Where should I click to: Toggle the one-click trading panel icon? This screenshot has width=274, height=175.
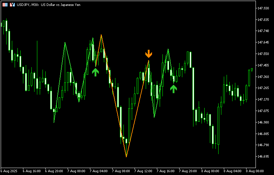12,5
